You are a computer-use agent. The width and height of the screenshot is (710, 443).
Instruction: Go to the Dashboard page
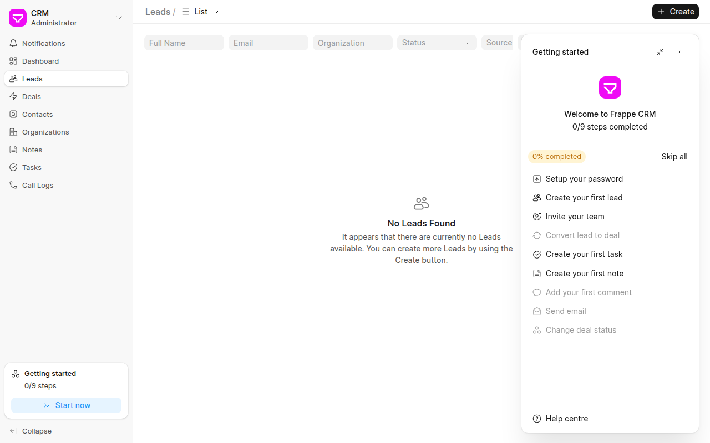point(66,61)
